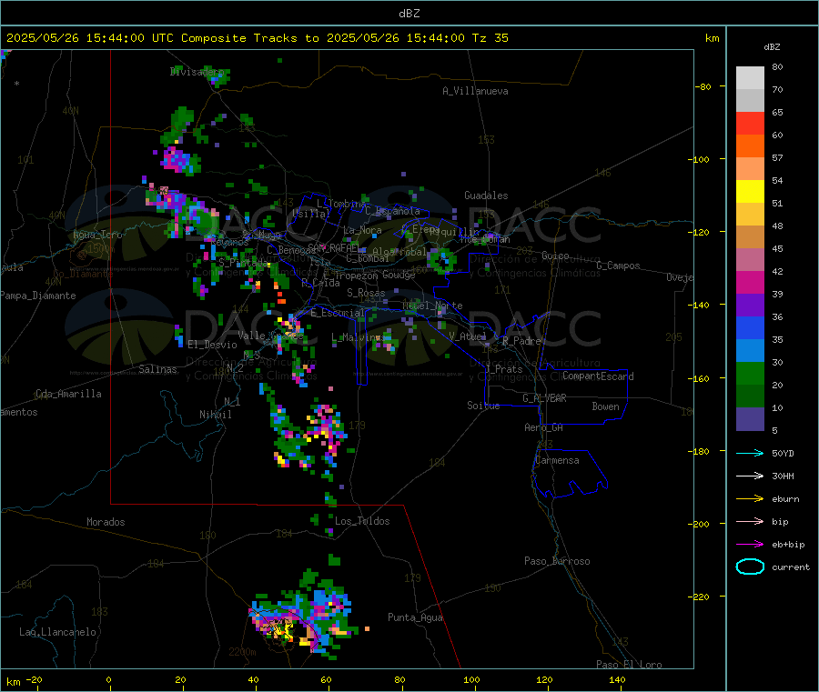Select the yellow 51 dBZ color swatch
Image resolution: width=819 pixels, height=692 pixels.
pos(750,192)
